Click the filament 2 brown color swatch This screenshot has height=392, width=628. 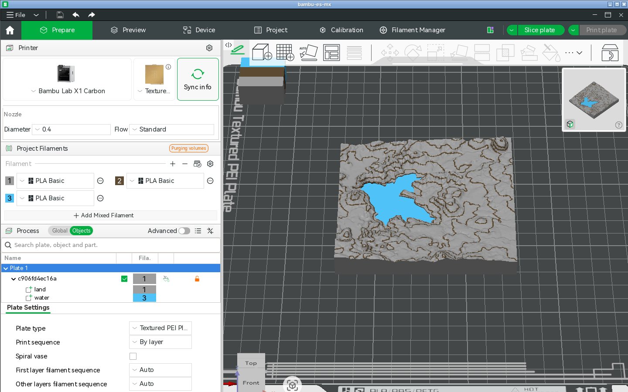click(119, 181)
